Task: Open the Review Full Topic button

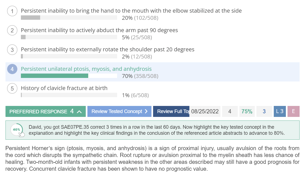Action: click(171, 111)
